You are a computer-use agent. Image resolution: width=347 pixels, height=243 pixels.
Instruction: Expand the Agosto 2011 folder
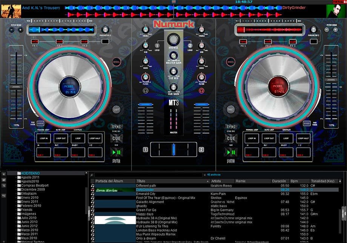[x=16, y=177]
